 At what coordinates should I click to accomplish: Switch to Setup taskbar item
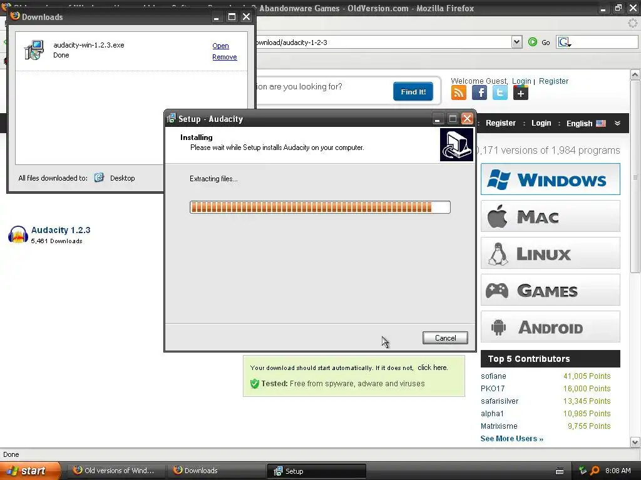coord(316,471)
